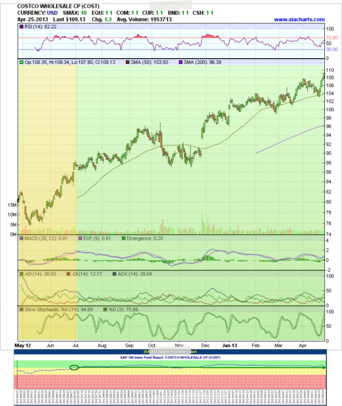Click the %D (3) legend marker
Screen dimensions: 342x406
coord(104,310)
